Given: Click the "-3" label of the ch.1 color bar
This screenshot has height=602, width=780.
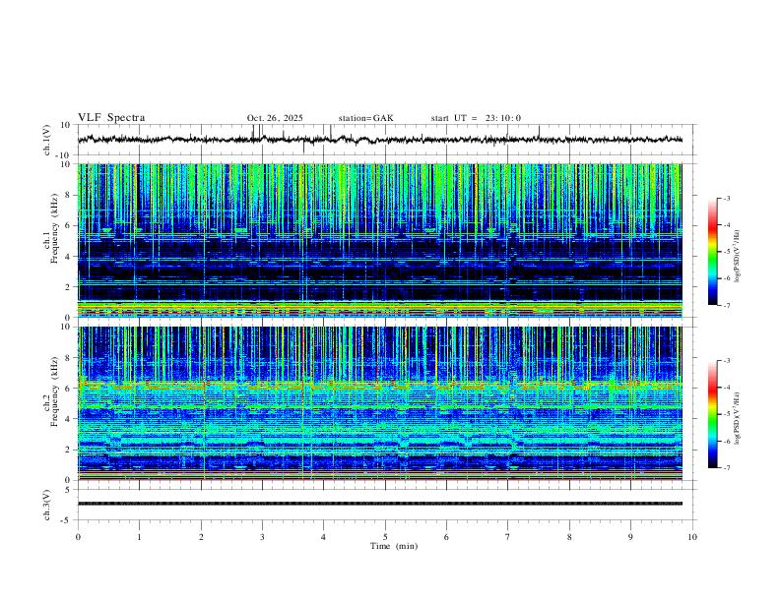Looking at the screenshot, I should click(727, 198).
